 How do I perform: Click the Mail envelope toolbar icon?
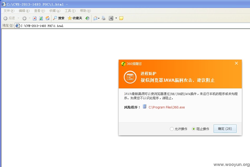coord(95,18)
